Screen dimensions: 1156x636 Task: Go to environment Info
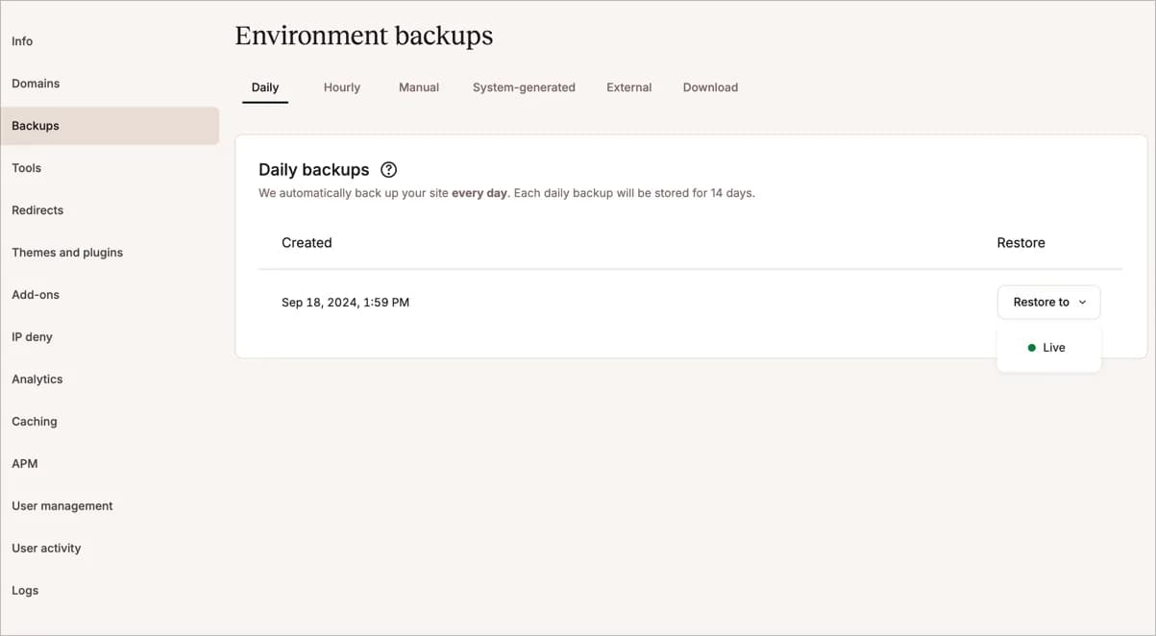(21, 40)
